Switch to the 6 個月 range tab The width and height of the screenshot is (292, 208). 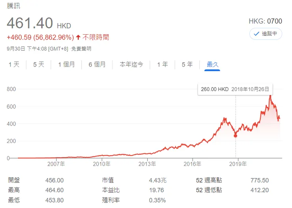click(97, 65)
